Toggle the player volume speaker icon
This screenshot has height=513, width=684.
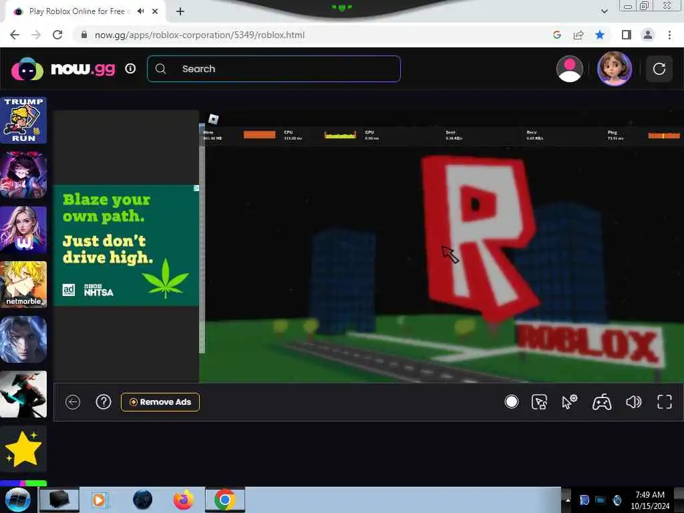[x=633, y=401]
